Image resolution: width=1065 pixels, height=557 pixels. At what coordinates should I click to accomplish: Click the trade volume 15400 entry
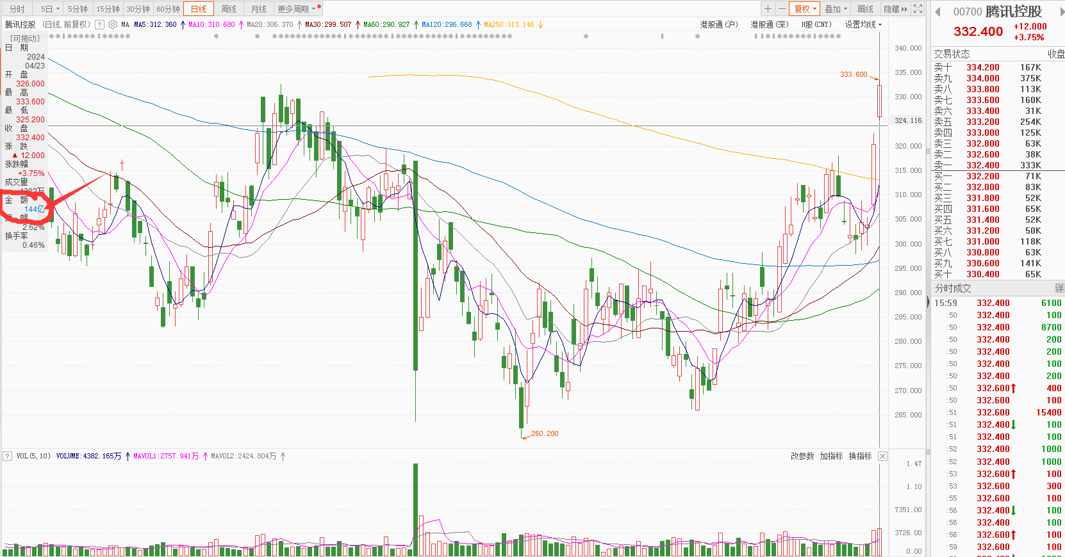point(1048,412)
